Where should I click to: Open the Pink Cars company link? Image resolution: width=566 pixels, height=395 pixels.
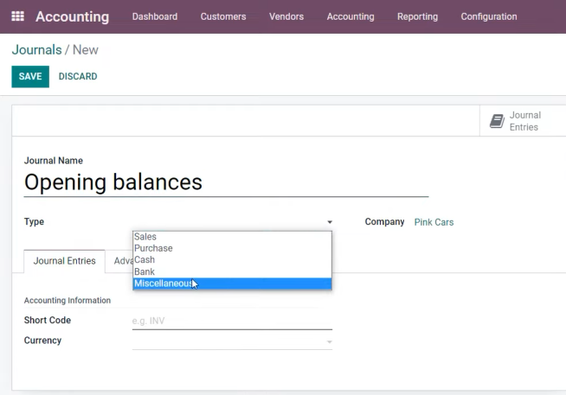[434, 222]
